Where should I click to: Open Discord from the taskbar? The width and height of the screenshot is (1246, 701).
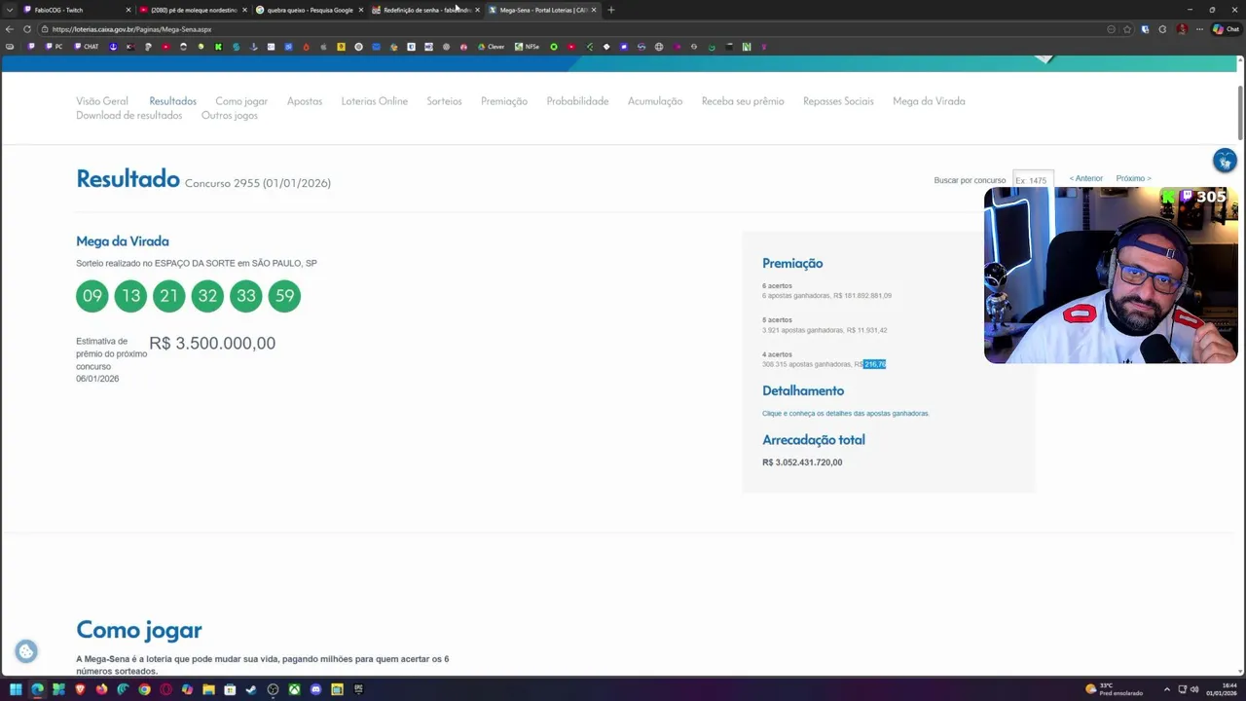point(315,690)
